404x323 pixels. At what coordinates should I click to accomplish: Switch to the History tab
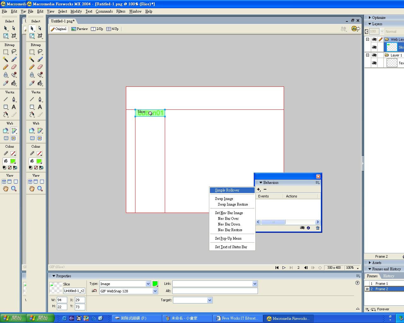coord(389,276)
